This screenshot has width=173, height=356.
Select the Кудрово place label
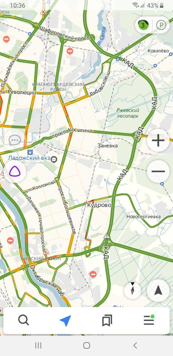[x=99, y=205]
